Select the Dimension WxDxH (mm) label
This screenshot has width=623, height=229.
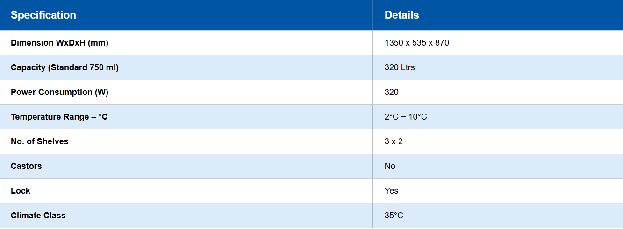tap(59, 43)
